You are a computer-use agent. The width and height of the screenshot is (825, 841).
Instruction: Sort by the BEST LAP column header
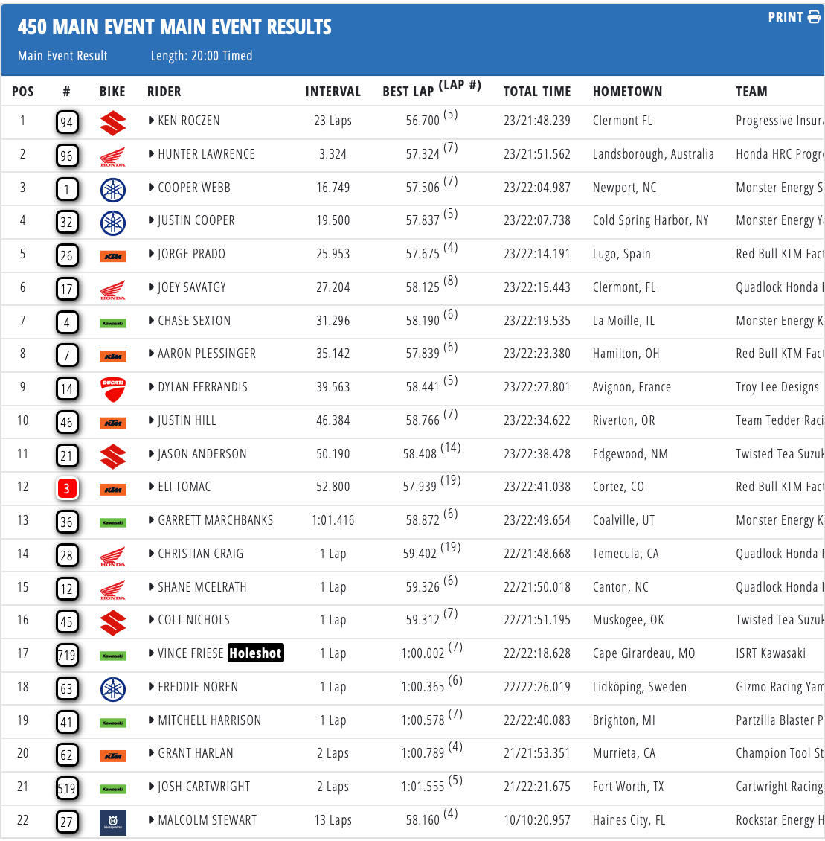tap(408, 92)
